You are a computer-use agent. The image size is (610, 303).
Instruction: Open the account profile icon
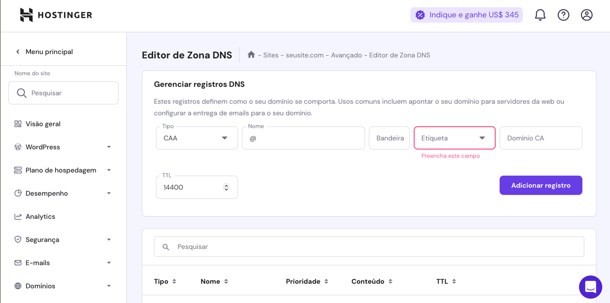(x=586, y=15)
